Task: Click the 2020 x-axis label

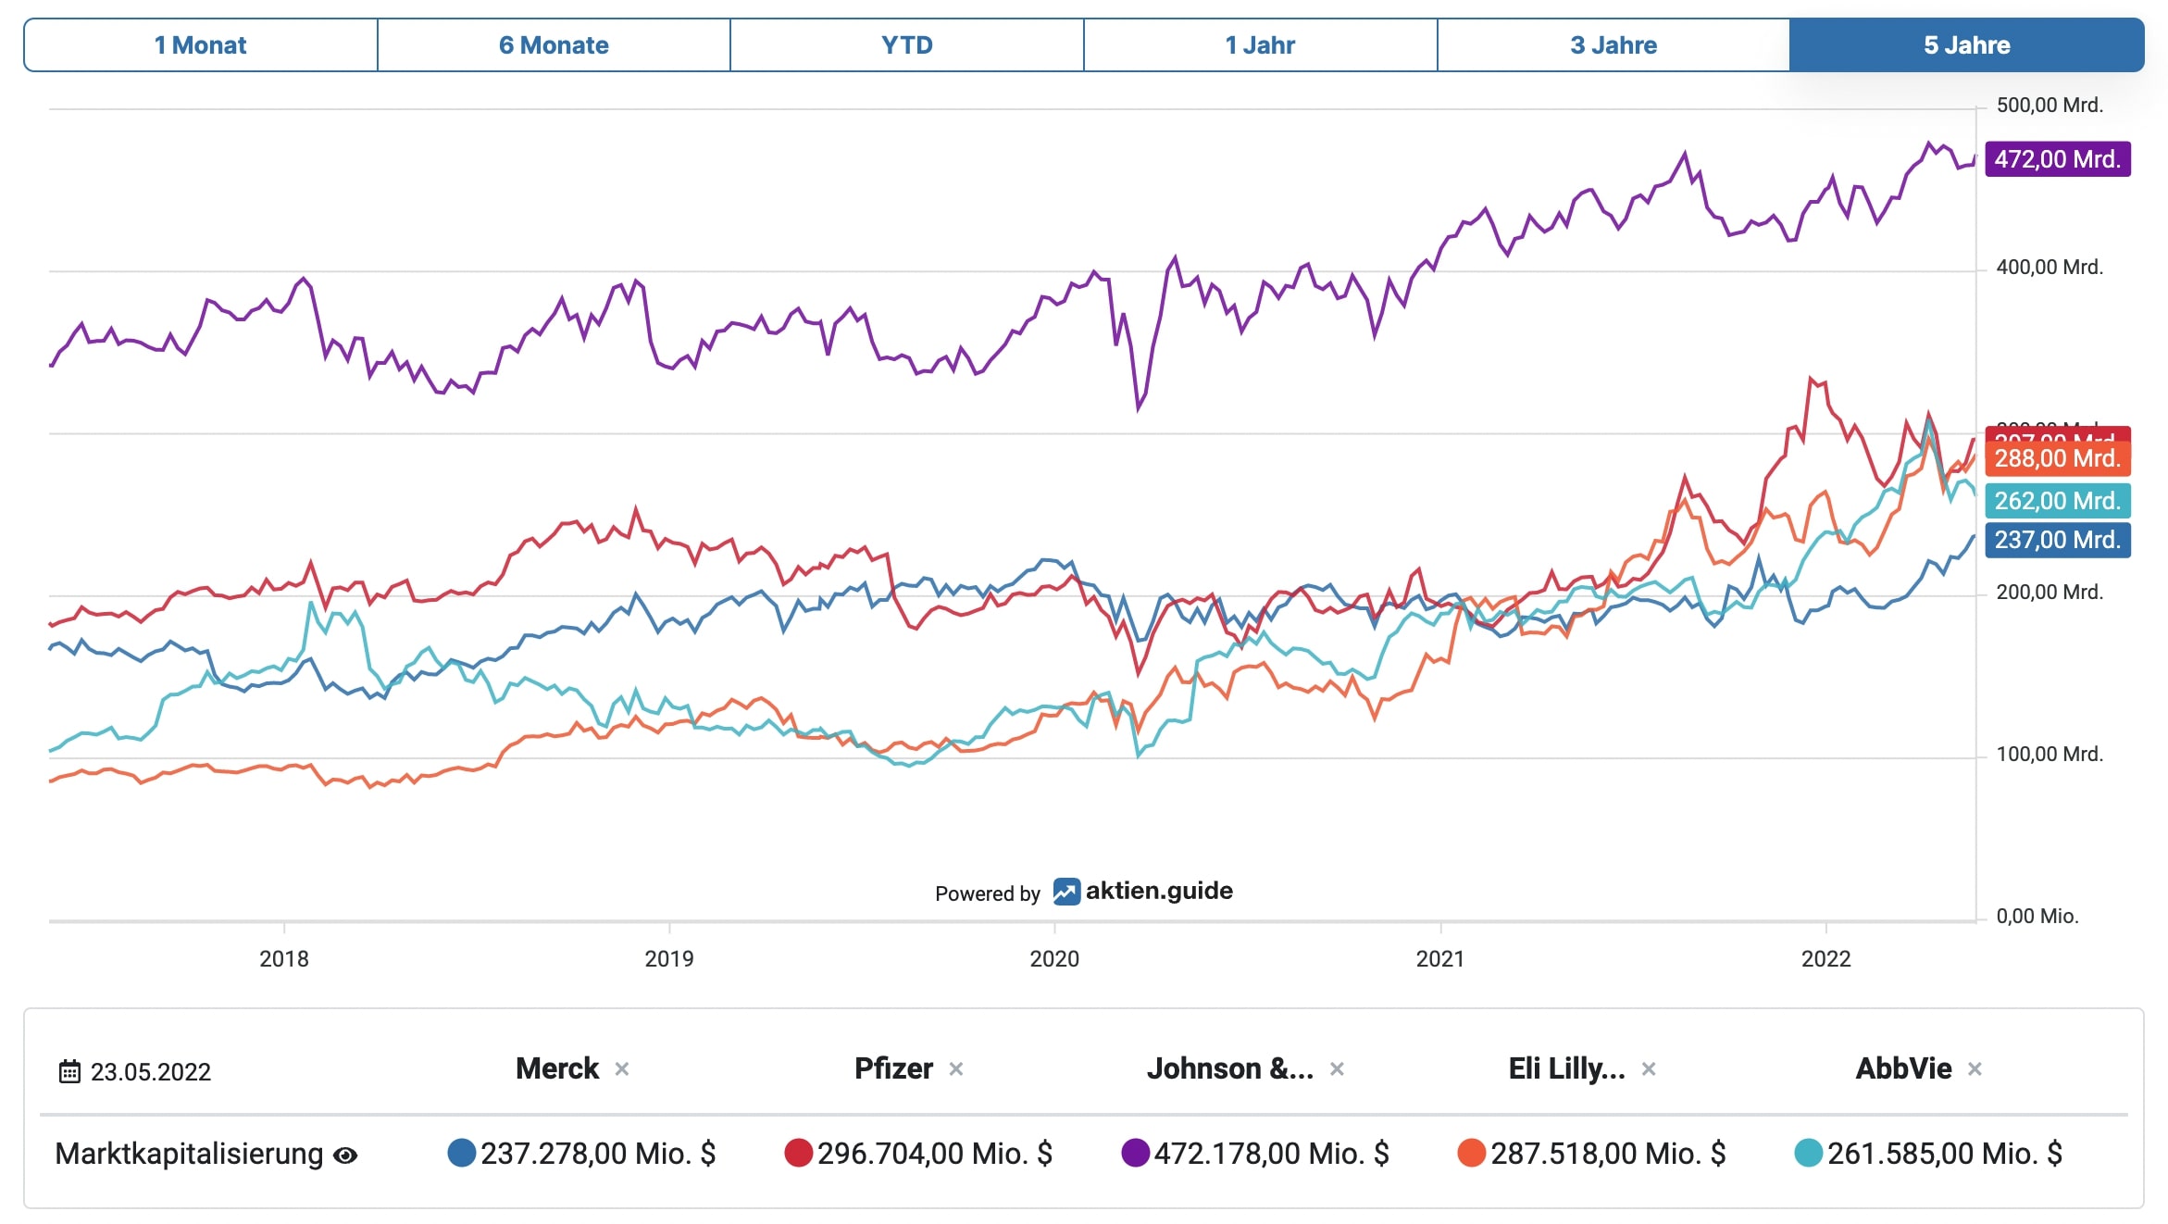Action: pyautogui.click(x=1054, y=959)
